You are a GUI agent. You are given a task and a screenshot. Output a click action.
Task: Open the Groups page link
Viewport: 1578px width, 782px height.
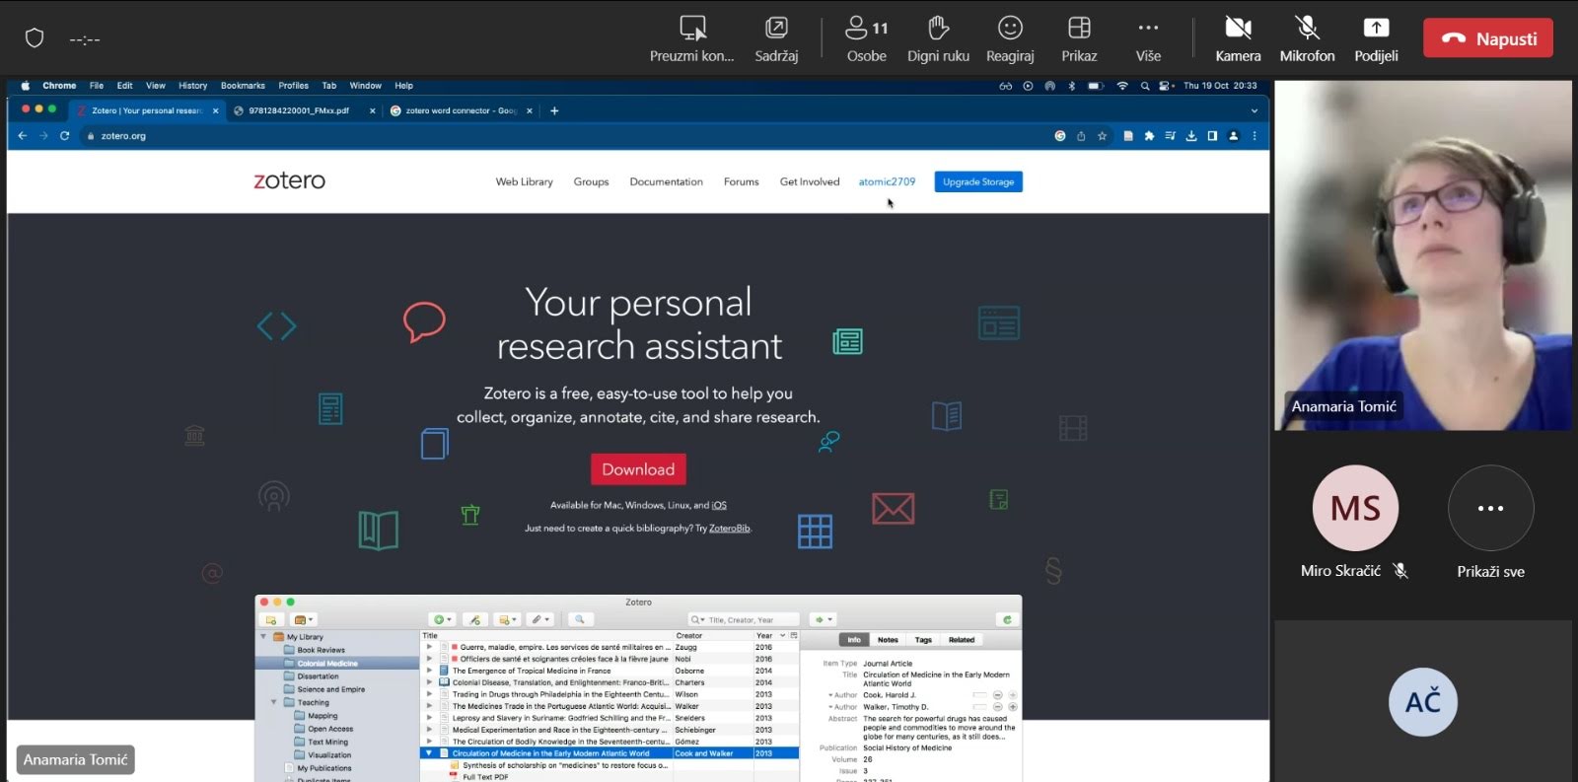(591, 181)
